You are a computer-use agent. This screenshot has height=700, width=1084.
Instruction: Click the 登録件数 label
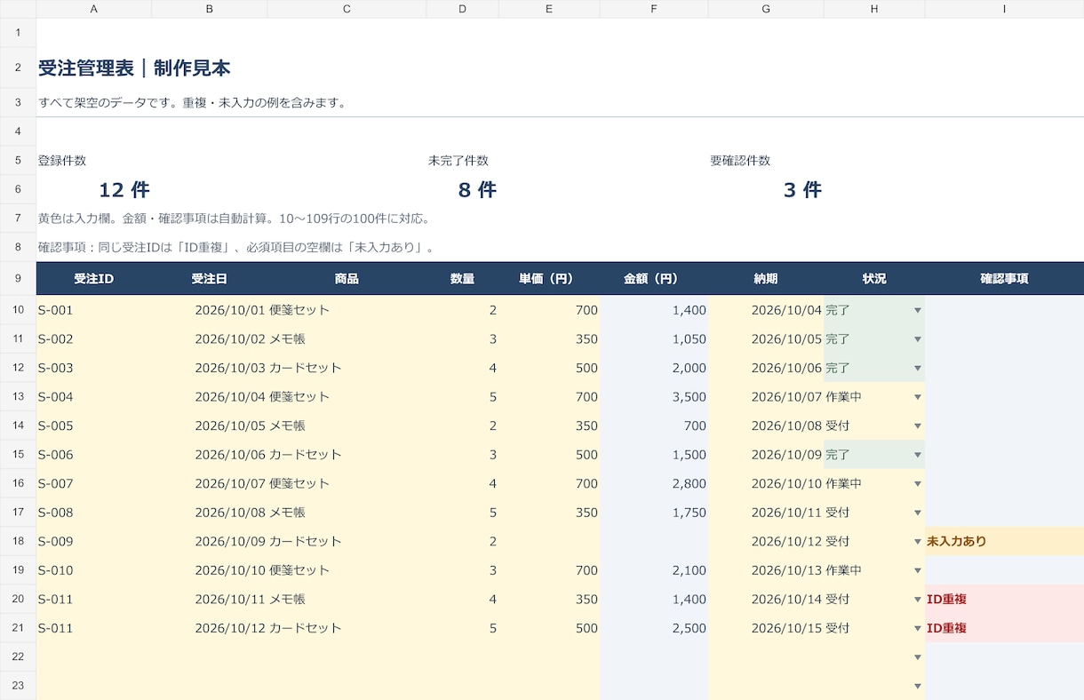tap(62, 161)
